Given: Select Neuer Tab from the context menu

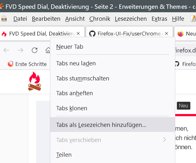Looking at the screenshot, I should coord(70,47).
